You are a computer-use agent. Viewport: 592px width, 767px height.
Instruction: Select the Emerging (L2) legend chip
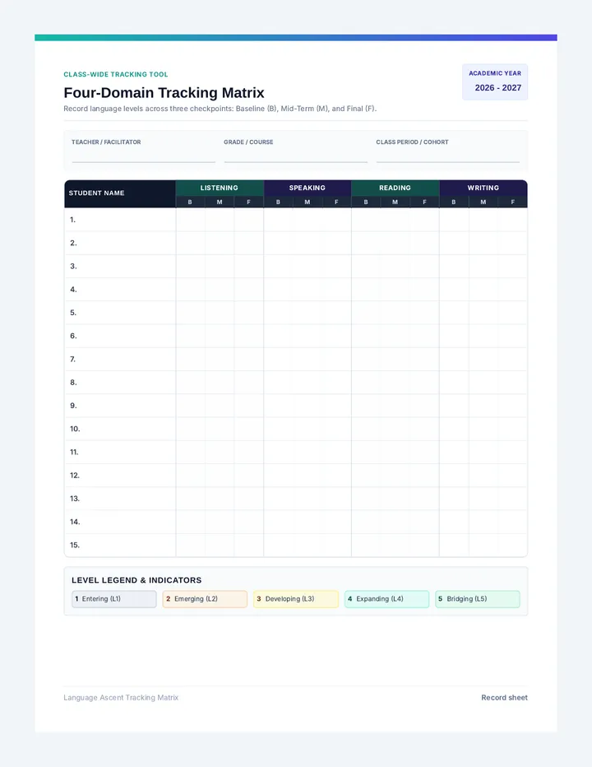205,599
